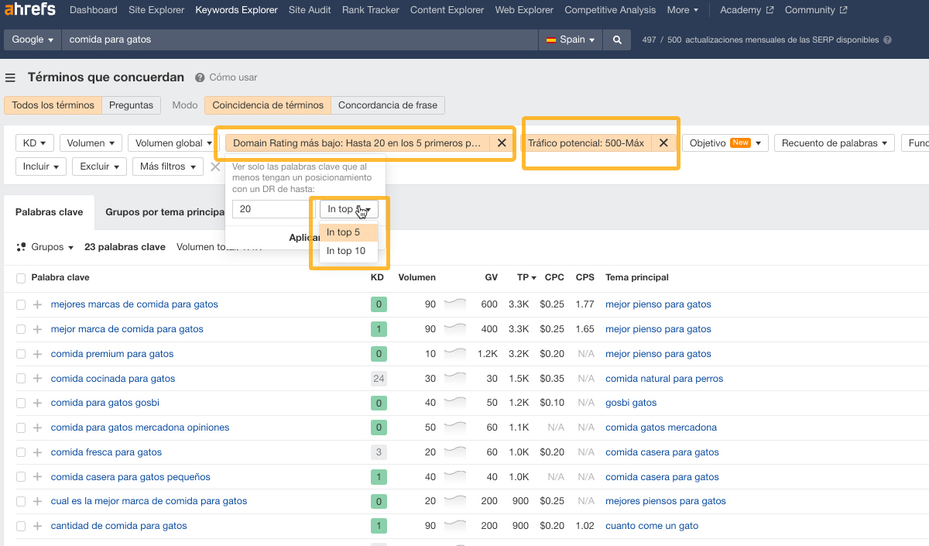Open the Más filtros dropdown
The image size is (929, 546).
(x=167, y=166)
